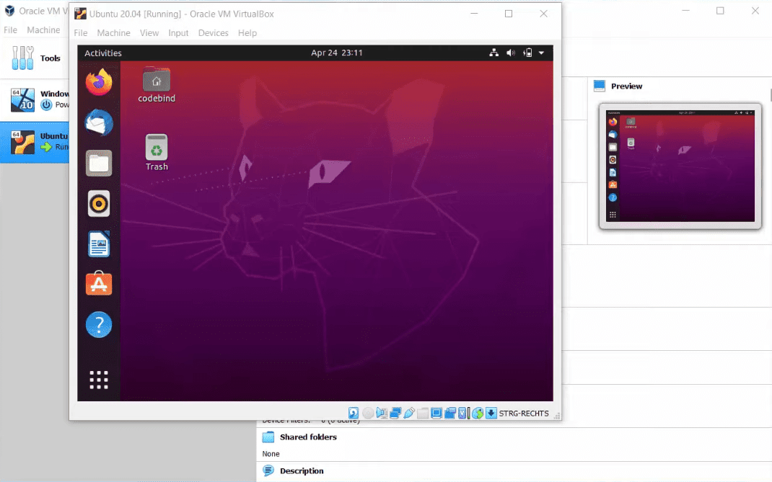Select the codebind home folder icon
Viewport: 772px width, 482px height.
point(157,84)
